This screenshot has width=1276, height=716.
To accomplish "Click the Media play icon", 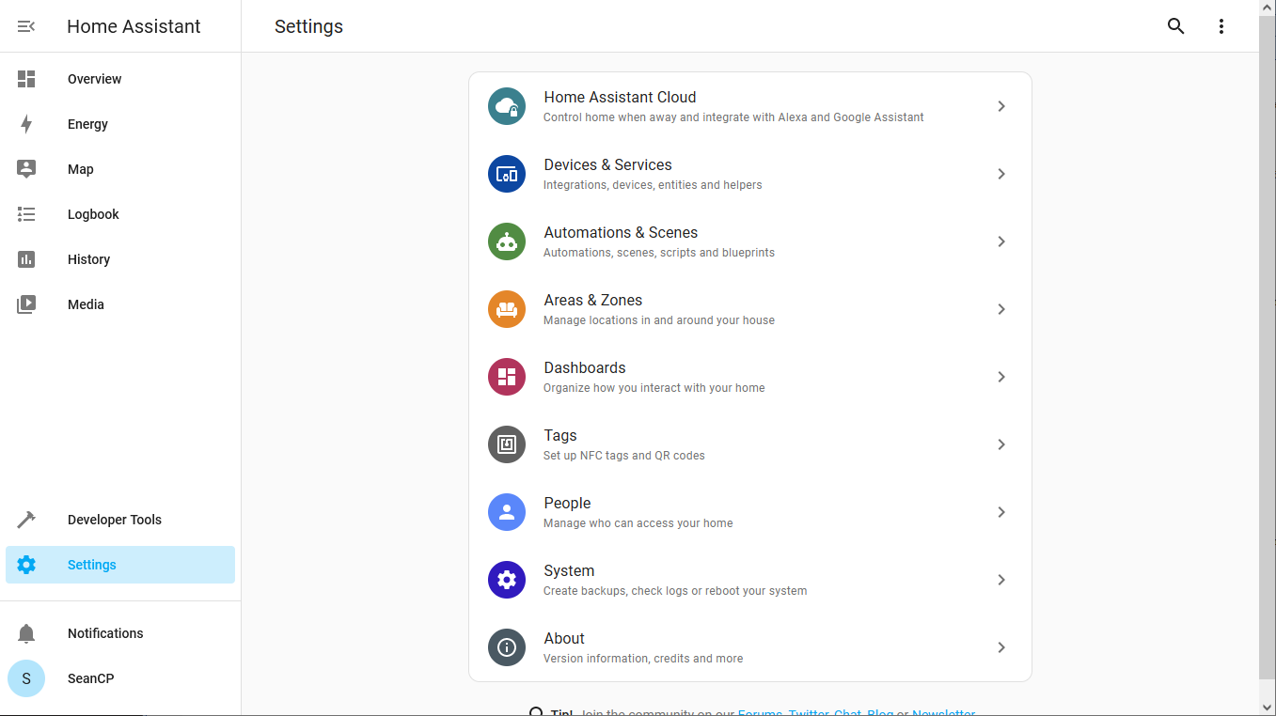I will (26, 304).
